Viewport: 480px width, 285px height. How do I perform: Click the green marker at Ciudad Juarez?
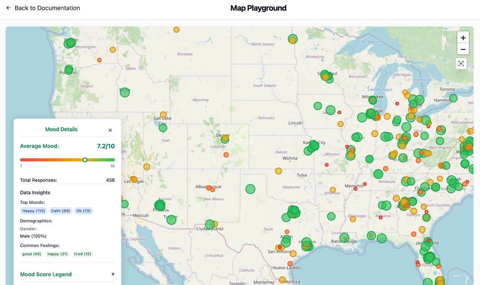tap(210, 224)
